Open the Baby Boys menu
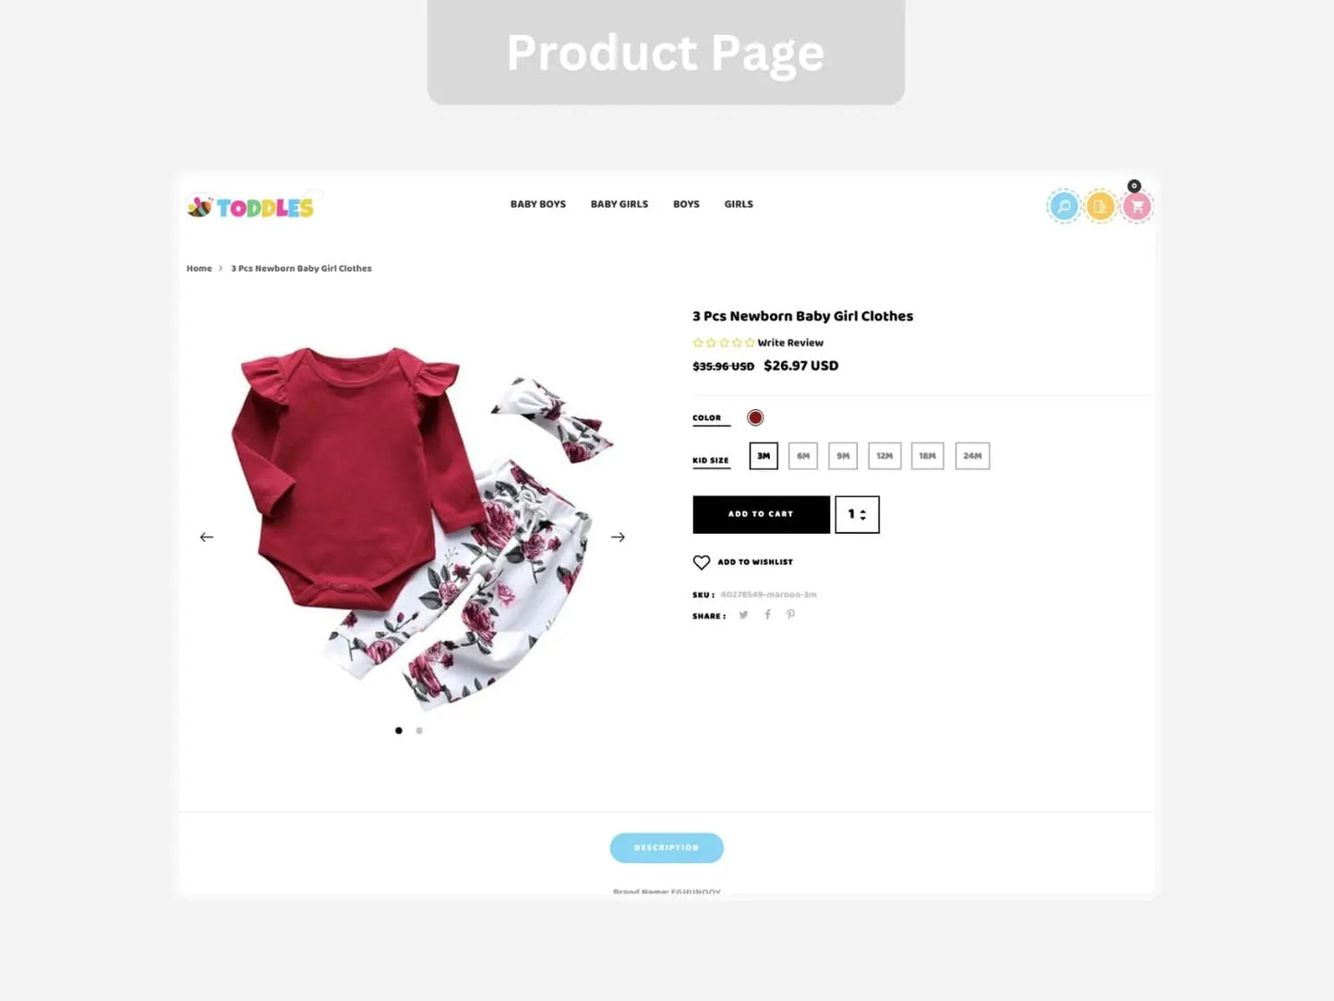The image size is (1334, 1001). (x=538, y=204)
